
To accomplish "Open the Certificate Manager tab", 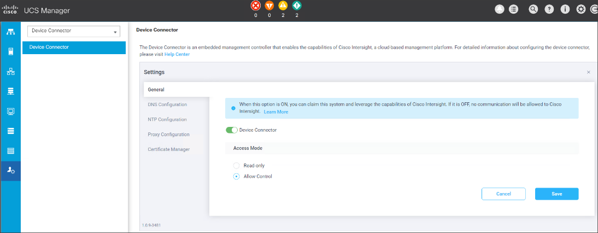I will coord(168,149).
